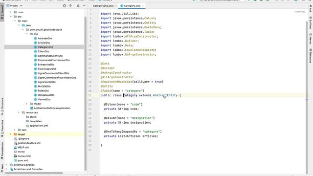Open the Favorites tool window

(x=2, y=129)
